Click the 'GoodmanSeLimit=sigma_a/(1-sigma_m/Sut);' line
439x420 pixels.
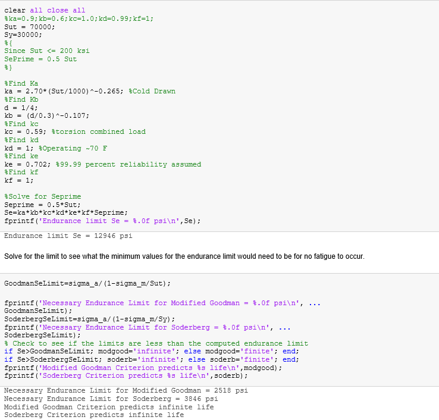(87, 283)
